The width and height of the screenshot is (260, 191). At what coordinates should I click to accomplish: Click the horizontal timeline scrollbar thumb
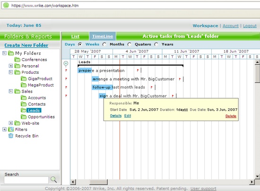click(98, 182)
